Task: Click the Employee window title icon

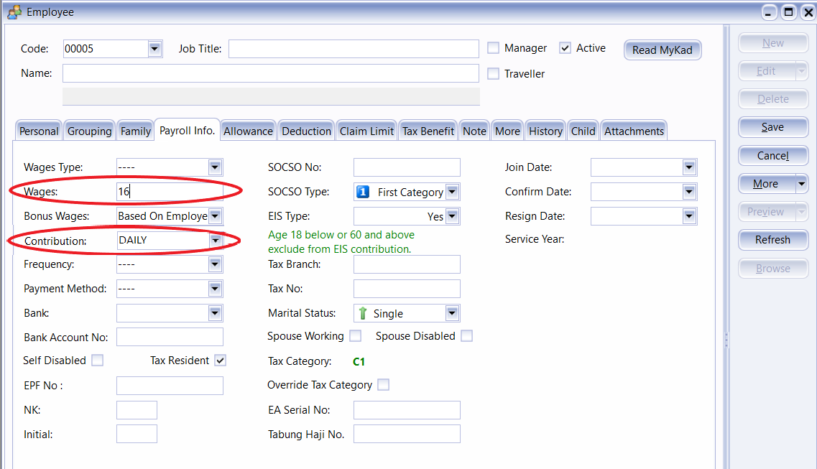Action: coord(13,12)
